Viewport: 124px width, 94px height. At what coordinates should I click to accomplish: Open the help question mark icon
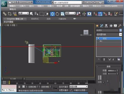point(100,3)
